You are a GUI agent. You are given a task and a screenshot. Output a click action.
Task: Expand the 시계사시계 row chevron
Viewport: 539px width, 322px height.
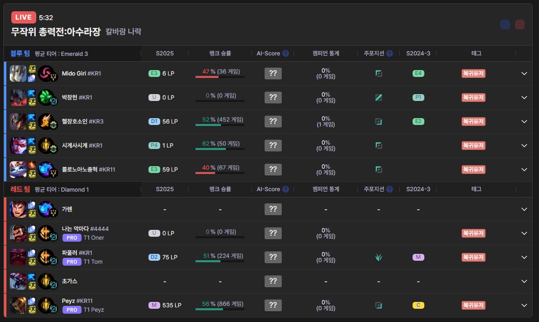coord(524,146)
